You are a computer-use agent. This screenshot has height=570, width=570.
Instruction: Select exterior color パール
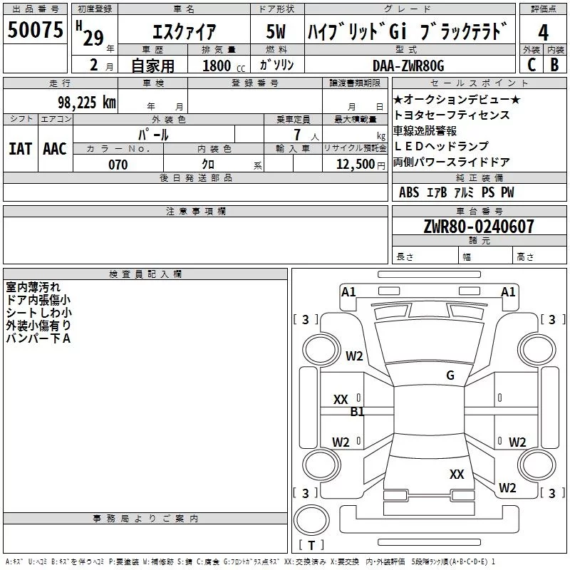click(x=153, y=135)
